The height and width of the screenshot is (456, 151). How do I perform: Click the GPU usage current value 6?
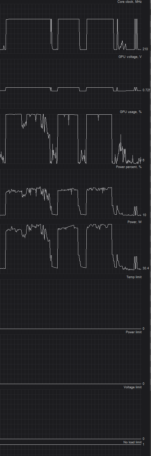[x=143, y=160]
